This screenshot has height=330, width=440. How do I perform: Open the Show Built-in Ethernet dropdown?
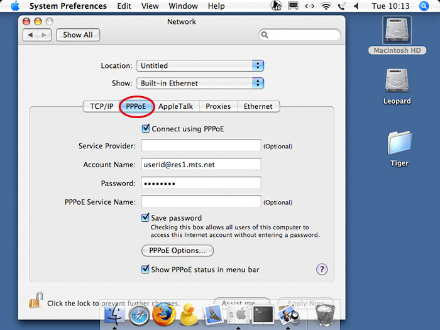200,84
